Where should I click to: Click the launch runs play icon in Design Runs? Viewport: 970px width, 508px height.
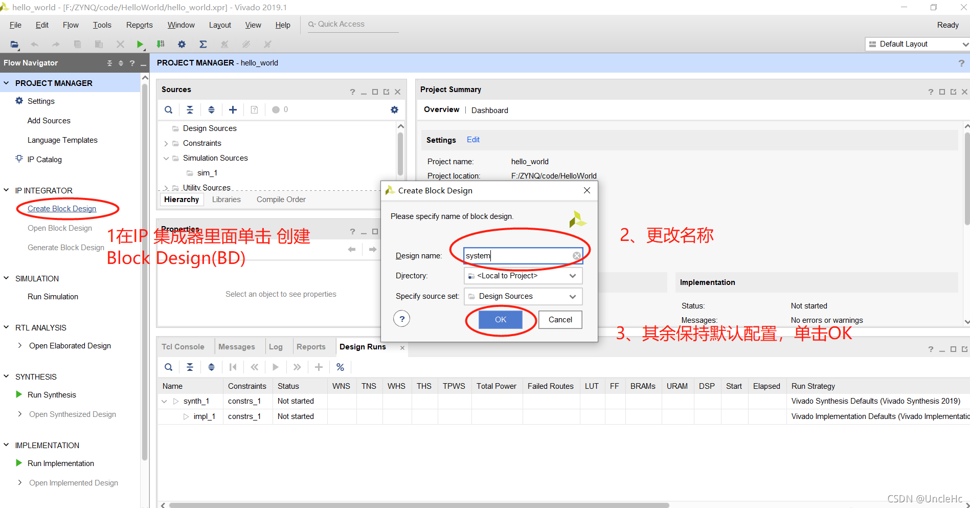276,367
